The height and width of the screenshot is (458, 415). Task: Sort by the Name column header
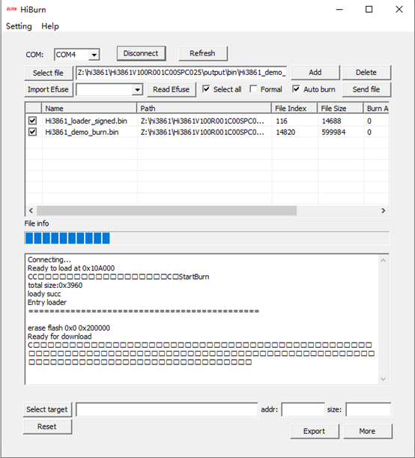click(x=89, y=109)
